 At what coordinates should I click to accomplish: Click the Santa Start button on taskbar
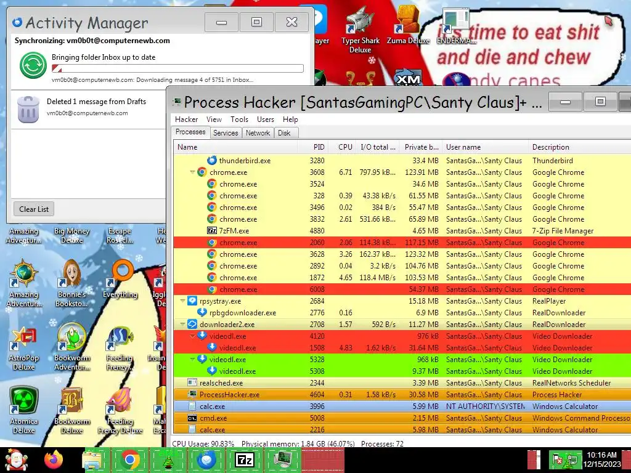click(16, 459)
